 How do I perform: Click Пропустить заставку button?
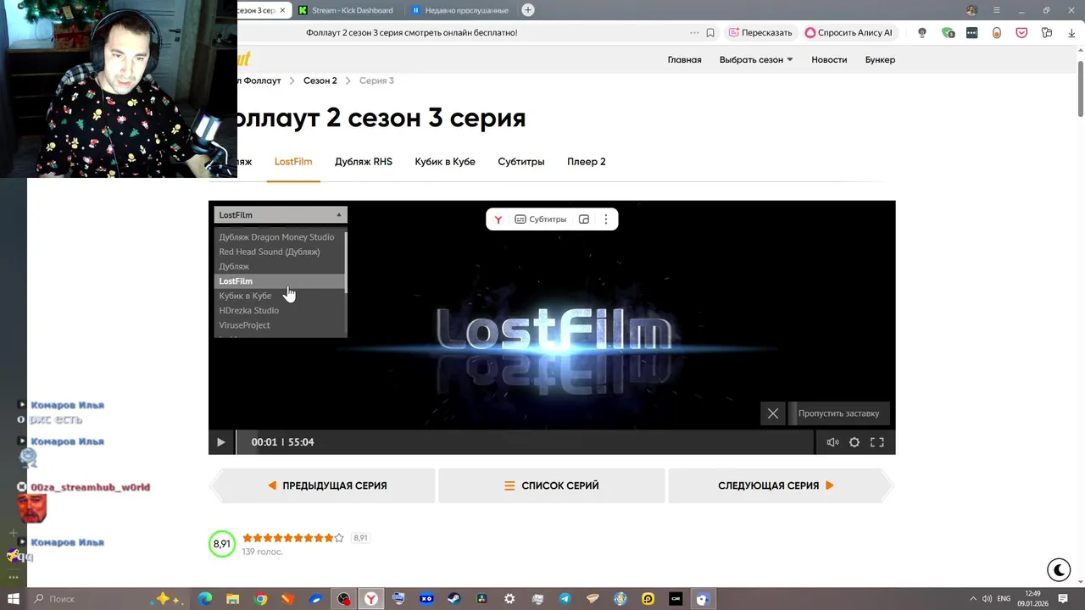838,413
